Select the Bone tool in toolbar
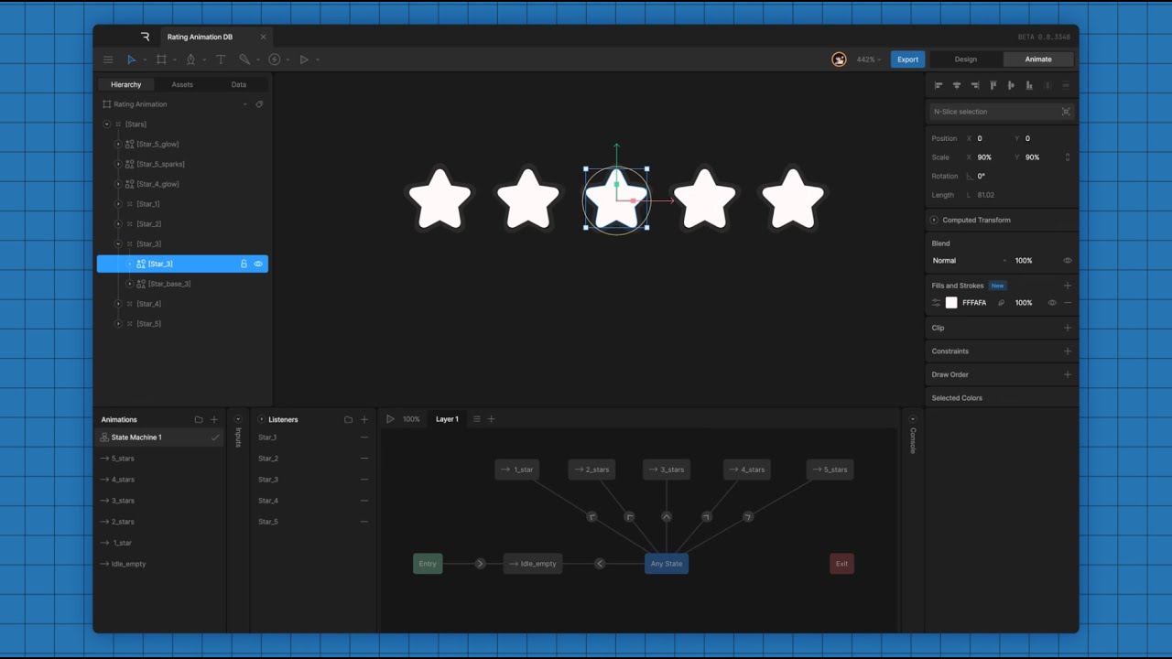 [244, 59]
